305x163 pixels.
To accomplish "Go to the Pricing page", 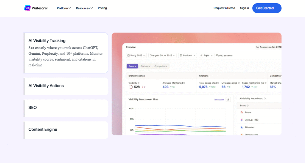I will click(102, 8).
